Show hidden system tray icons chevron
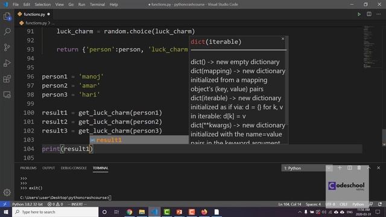Screen dimensions: 386x217 coord(300,212)
